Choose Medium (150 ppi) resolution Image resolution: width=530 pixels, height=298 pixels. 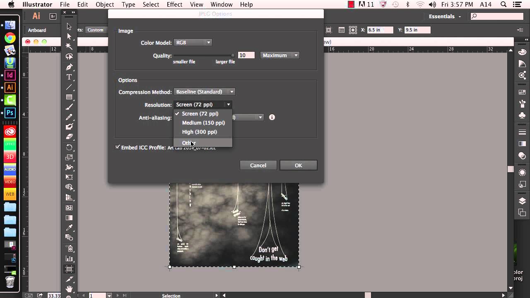pyautogui.click(x=203, y=123)
